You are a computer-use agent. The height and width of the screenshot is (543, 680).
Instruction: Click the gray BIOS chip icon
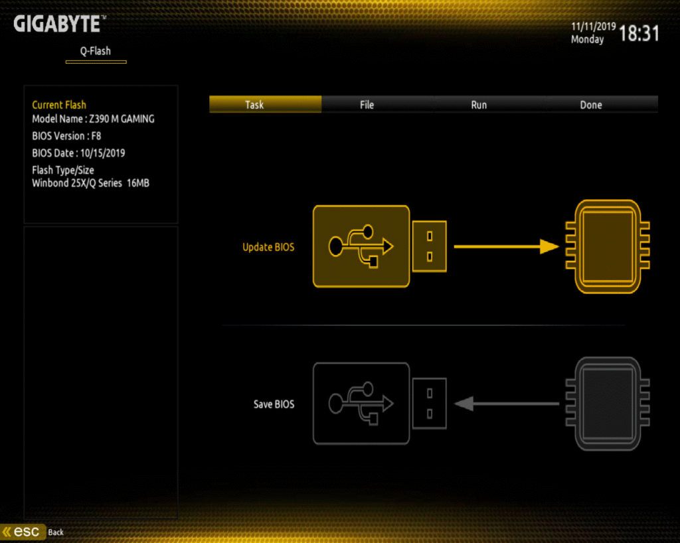(x=607, y=403)
